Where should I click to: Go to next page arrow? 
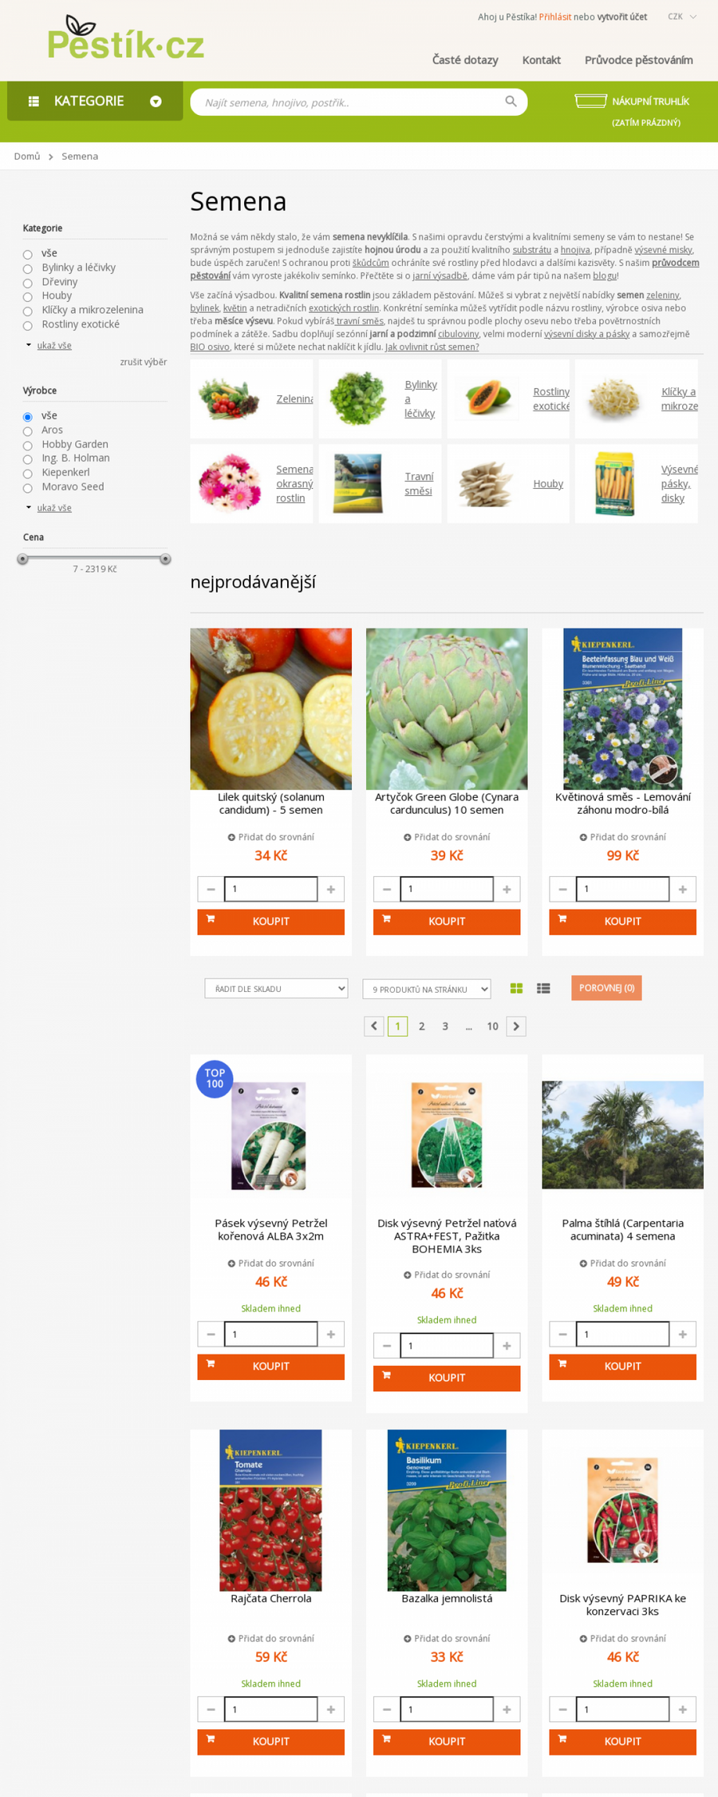pos(516,1026)
